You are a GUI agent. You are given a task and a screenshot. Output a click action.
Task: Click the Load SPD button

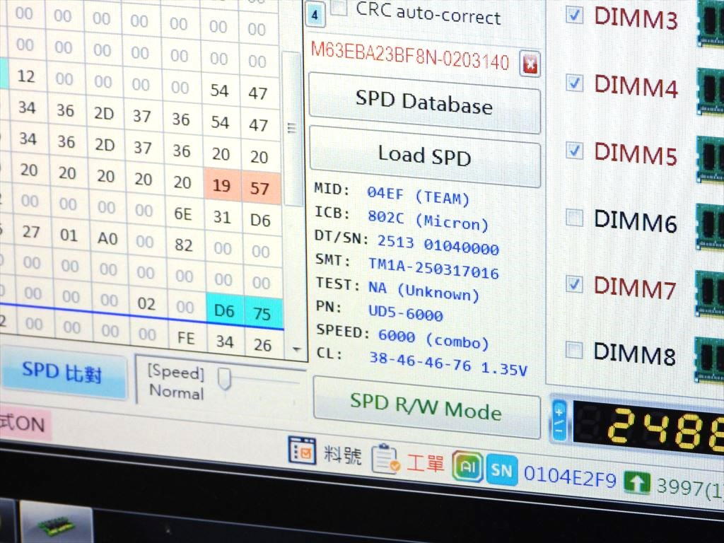425,155
